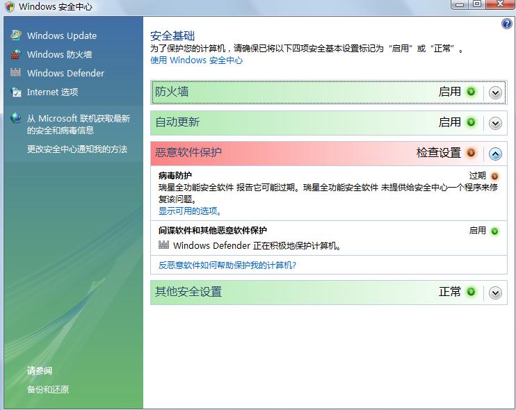This screenshot has width=516, height=410.
Task: Click 从 Microsoft 联机获取最新的安全和病毒信息 link
Action: coord(79,124)
